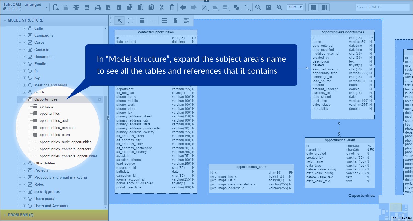Pick the add subject area tool
The width and height of the screenshot is (413, 221).
[187, 20]
